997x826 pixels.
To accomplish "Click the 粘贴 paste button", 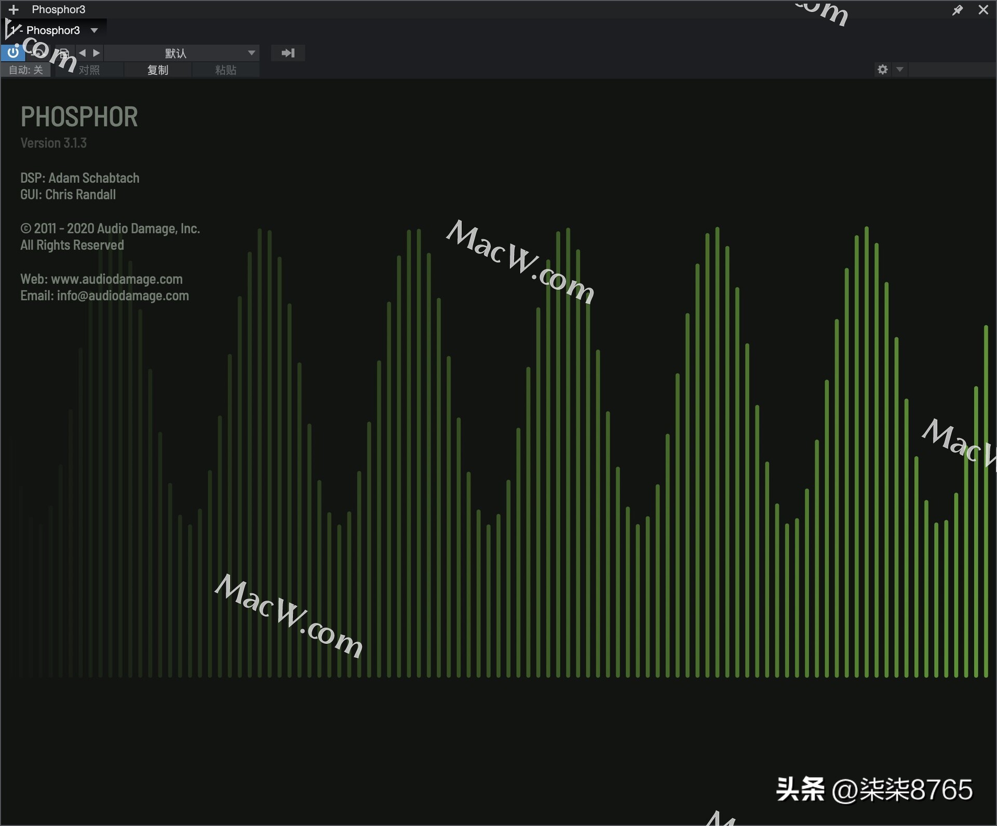I will (225, 70).
